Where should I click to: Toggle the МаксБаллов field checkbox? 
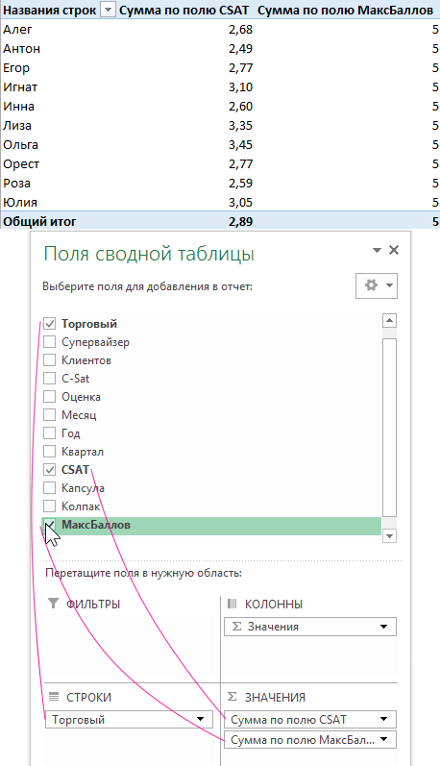[49, 525]
